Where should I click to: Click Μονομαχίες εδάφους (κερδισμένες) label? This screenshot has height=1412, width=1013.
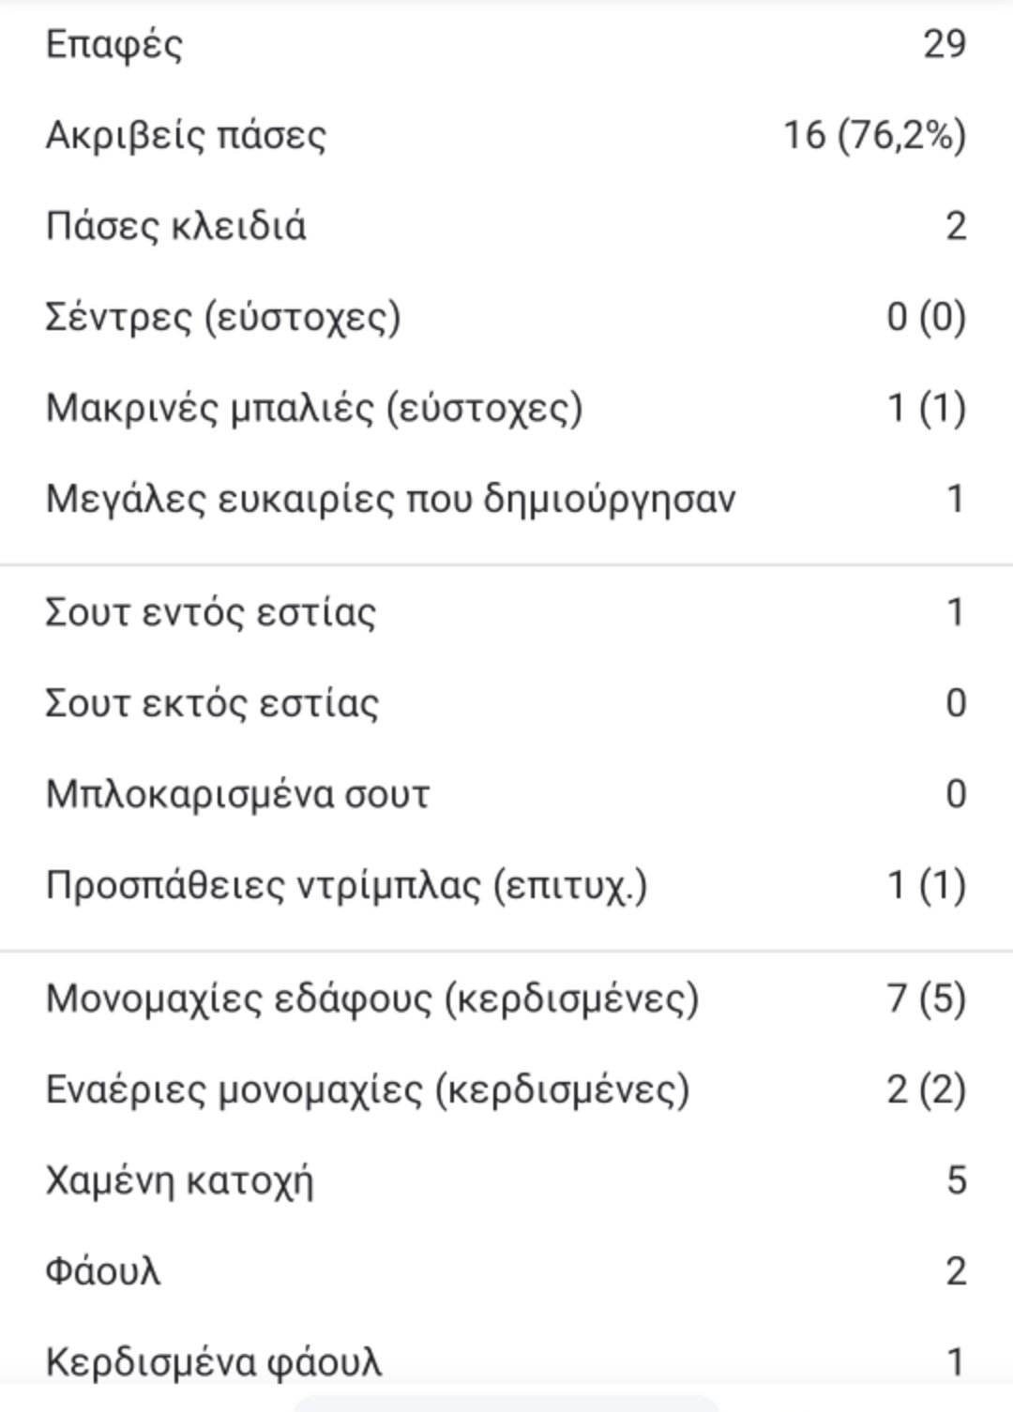(372, 999)
